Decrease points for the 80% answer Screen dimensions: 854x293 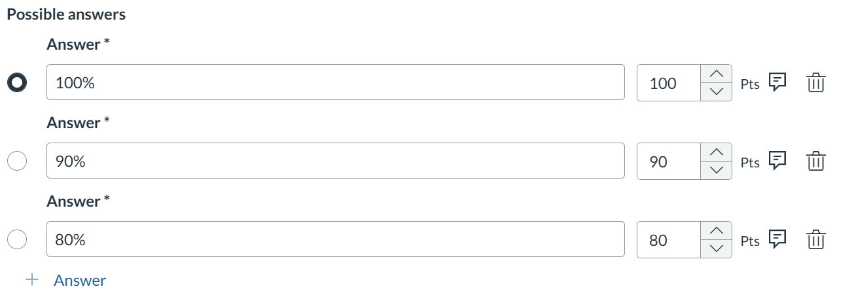[717, 249]
